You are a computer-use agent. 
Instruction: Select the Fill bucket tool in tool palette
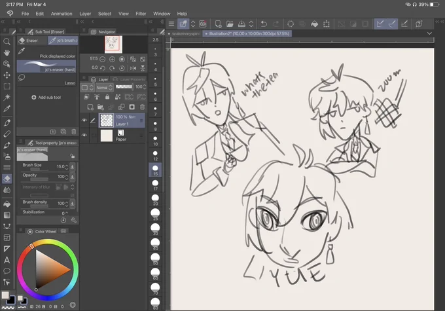tap(7, 204)
